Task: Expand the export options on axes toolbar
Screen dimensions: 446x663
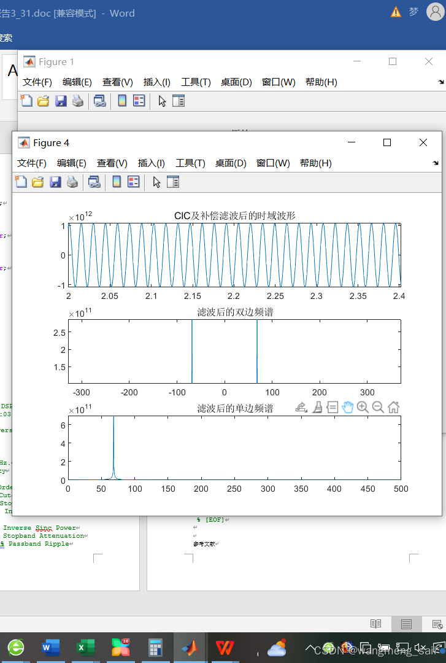Action: tap(301, 407)
